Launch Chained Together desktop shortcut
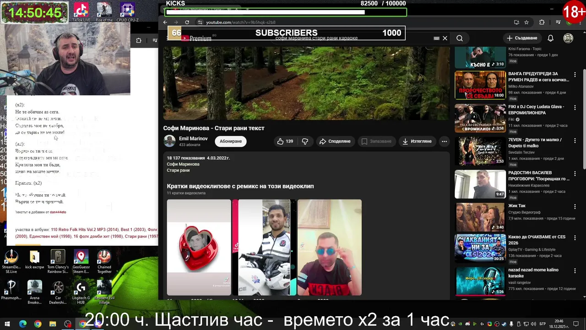Image resolution: width=586 pixels, height=330 pixels. [104, 262]
